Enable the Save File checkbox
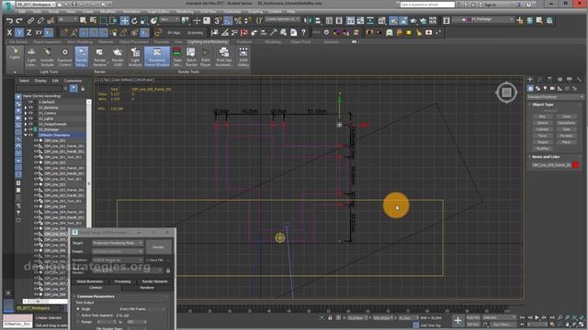 148,260
